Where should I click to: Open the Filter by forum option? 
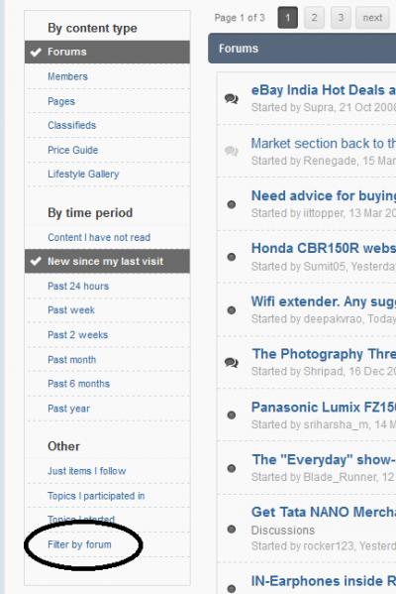(x=79, y=544)
